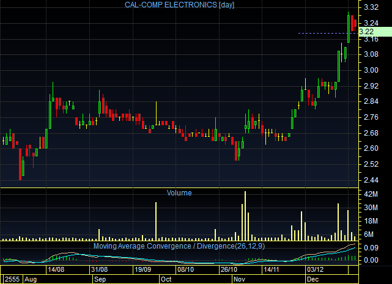The height and width of the screenshot is (284, 392).
Task: Click the 2.76 price axis value
Action: pyautogui.click(x=371, y=117)
